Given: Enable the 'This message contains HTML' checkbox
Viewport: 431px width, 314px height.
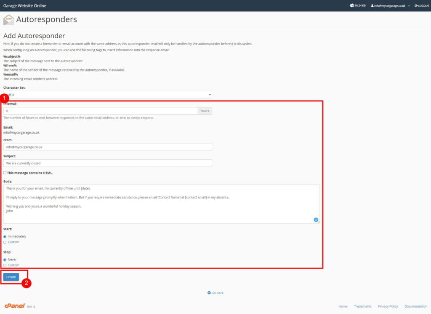Looking at the screenshot, I should (5, 172).
